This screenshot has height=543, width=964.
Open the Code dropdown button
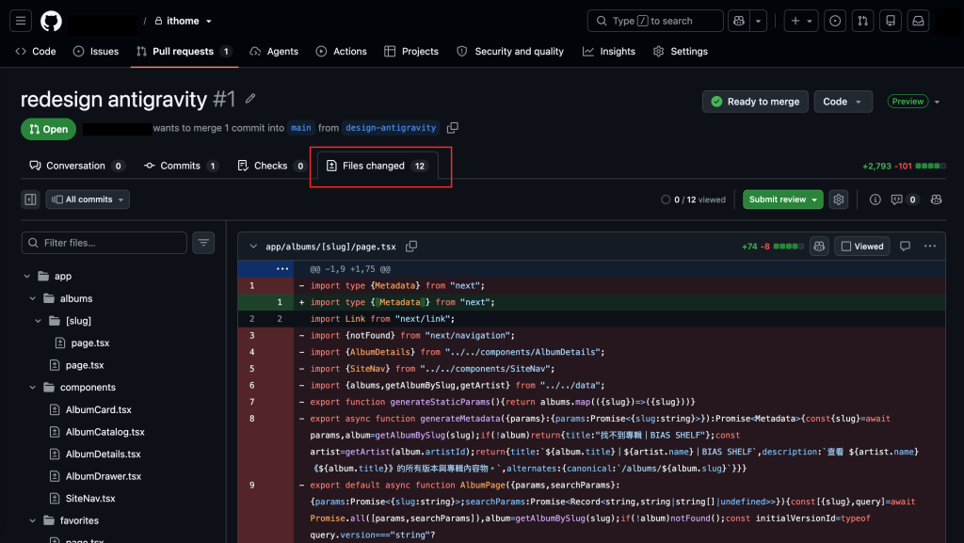click(x=843, y=102)
